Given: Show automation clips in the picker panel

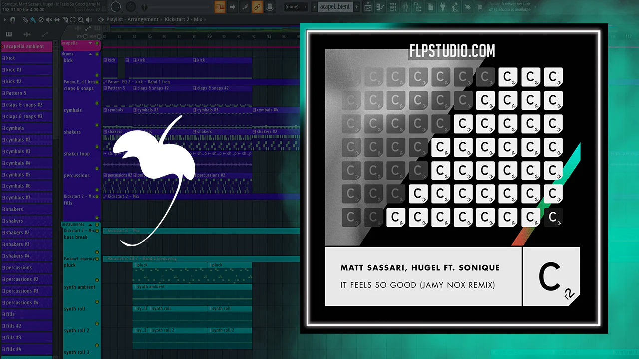Looking at the screenshot, I should pyautogui.click(x=45, y=34).
